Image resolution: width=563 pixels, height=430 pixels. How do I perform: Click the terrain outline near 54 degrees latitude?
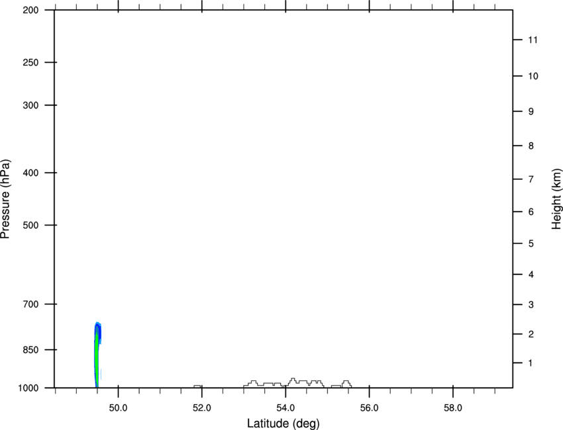pos(297,382)
